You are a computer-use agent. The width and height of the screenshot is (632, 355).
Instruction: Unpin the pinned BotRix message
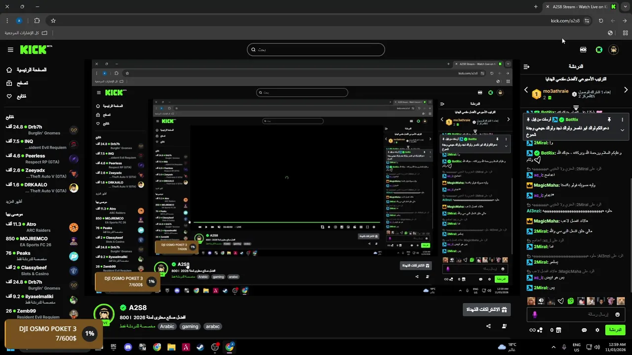pyautogui.click(x=609, y=119)
